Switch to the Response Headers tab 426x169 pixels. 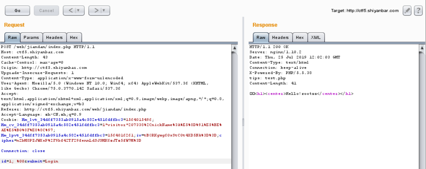[x=280, y=38]
